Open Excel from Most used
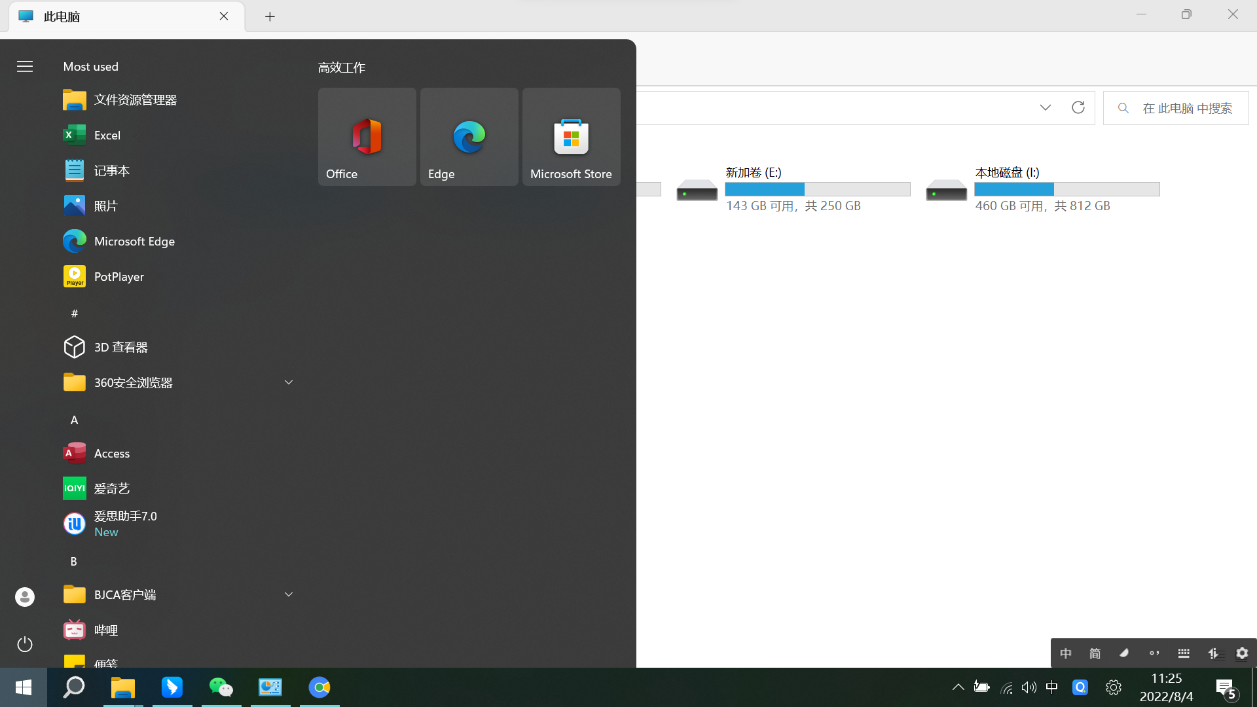The width and height of the screenshot is (1257, 707). (x=107, y=136)
